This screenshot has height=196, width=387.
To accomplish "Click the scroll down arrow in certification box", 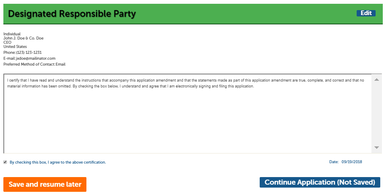I will pyautogui.click(x=376, y=148).
